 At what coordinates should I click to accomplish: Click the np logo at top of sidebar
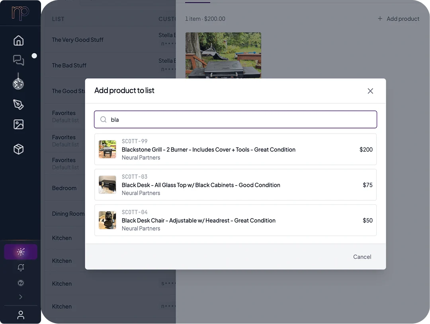(20, 13)
